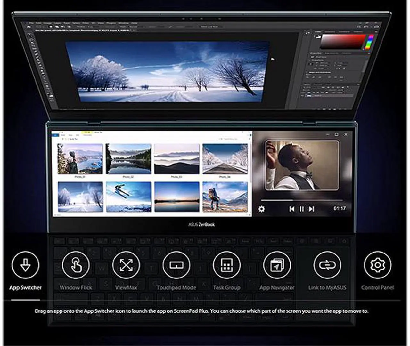Select the App Switcher down-arrow icon
The height and width of the screenshot is (346, 410).
tap(25, 265)
